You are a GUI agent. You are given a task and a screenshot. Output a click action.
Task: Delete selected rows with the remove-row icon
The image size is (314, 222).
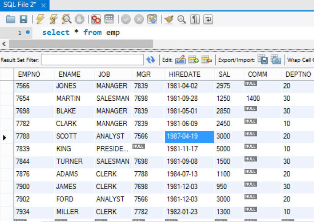coord(207,60)
